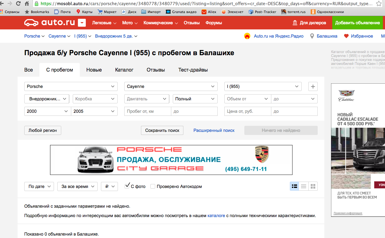Open the За все время period dropdown
The image size is (385, 238).
pyautogui.click(x=78, y=186)
